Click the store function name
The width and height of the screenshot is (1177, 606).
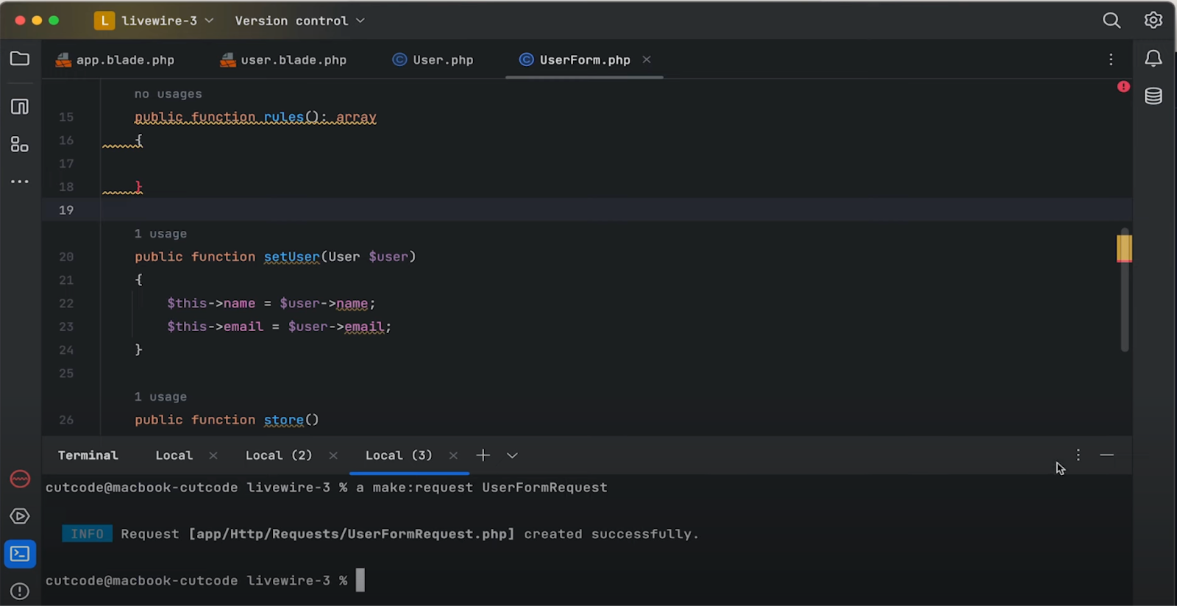[x=284, y=420]
